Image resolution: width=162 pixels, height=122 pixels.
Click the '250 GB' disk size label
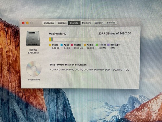click(x=33, y=50)
